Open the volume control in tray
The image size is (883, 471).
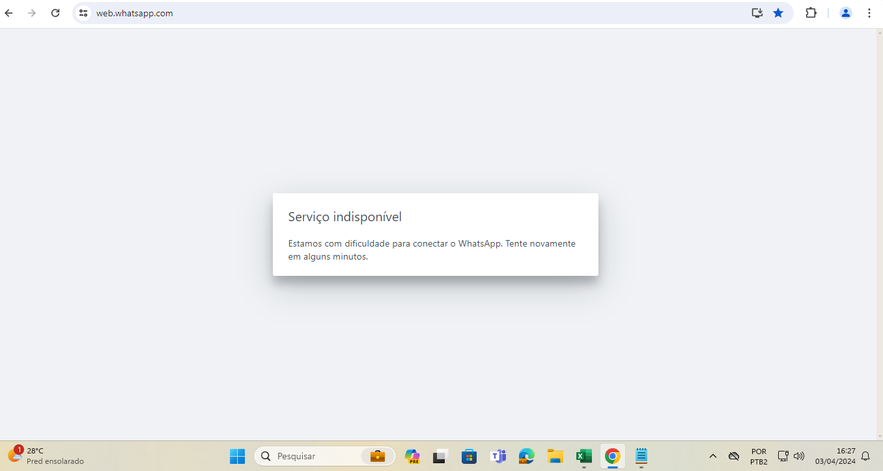(799, 456)
